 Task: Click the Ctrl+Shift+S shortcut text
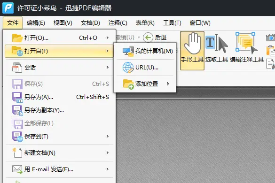coord(93,97)
